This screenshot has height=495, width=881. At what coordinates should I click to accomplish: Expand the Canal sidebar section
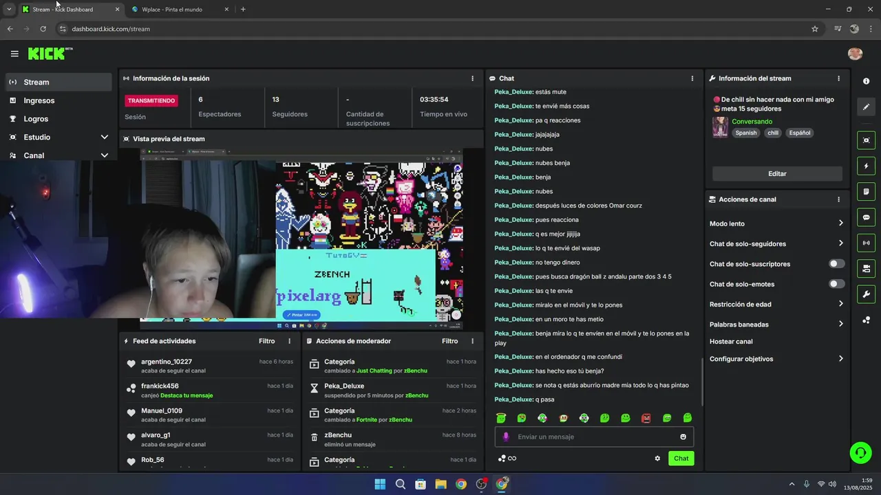coord(104,155)
